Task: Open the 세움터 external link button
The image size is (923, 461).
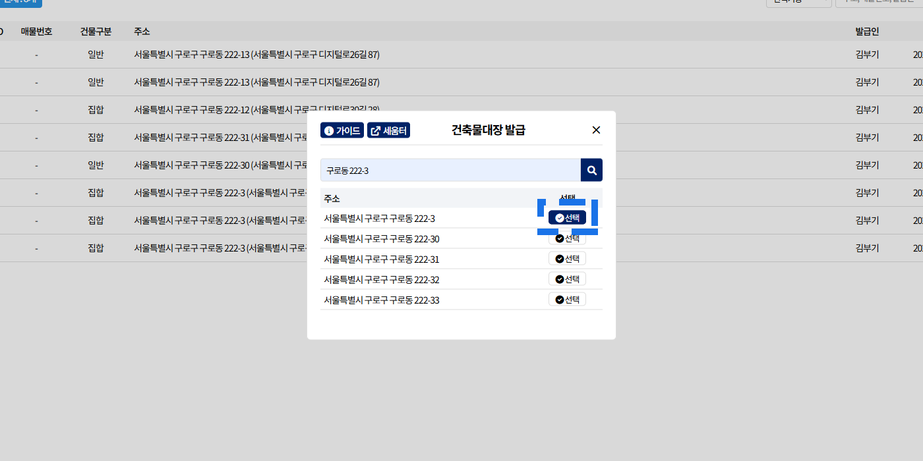Action: click(x=388, y=130)
